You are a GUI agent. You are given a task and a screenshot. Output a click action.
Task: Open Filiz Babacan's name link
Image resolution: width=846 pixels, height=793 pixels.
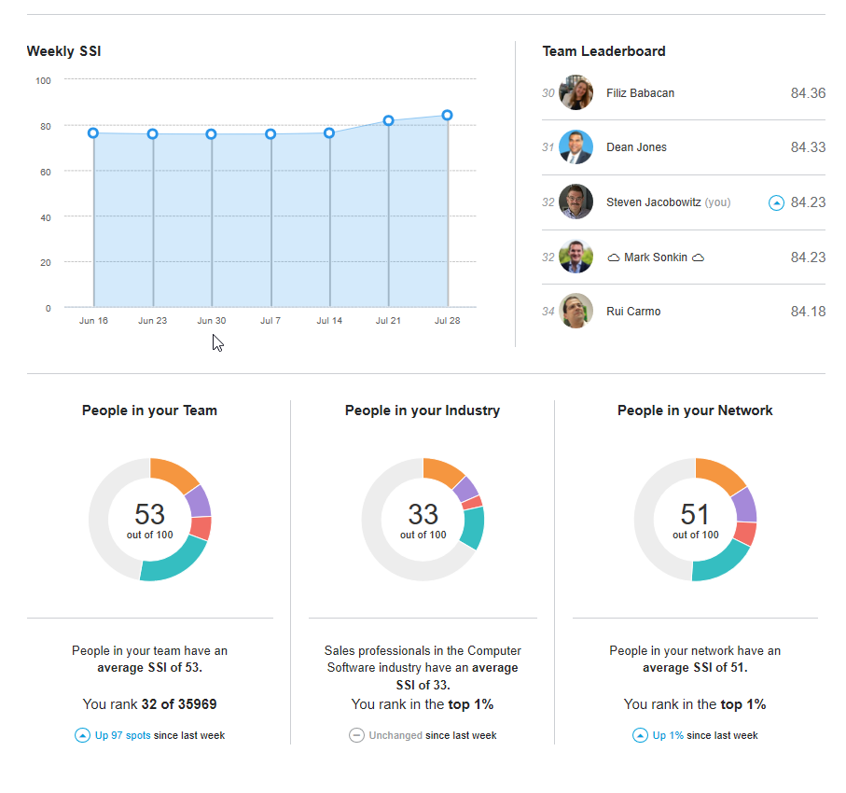click(640, 93)
